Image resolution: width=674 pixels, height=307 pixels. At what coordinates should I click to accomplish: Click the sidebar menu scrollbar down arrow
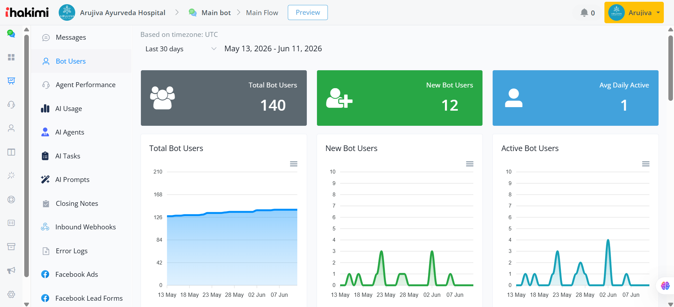(26, 304)
